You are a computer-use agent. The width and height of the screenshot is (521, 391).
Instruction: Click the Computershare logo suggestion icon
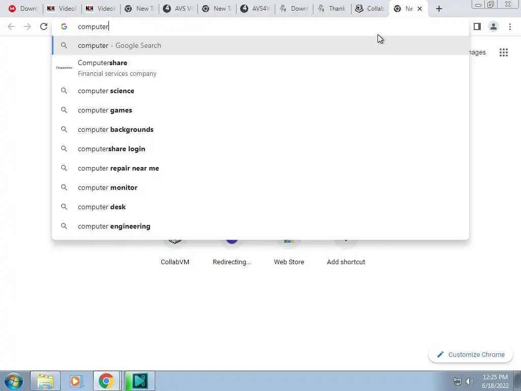tap(64, 68)
